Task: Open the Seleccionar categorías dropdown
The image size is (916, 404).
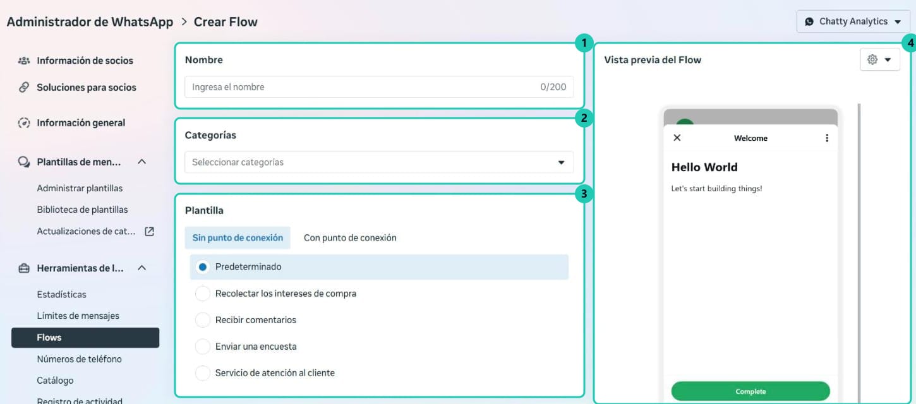Action: click(379, 162)
